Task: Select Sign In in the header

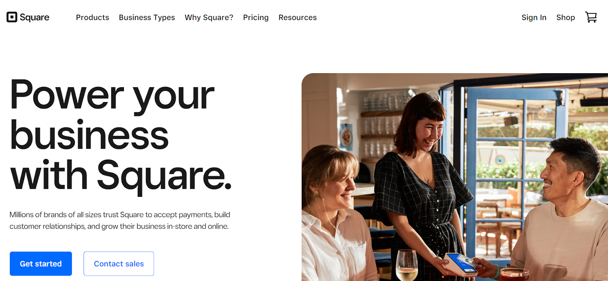Action: (x=534, y=17)
